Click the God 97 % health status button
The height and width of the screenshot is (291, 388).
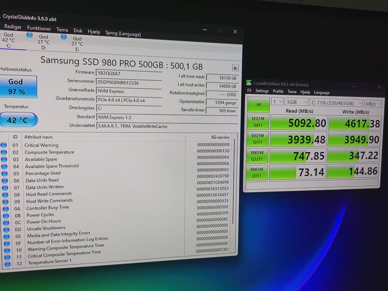[x=18, y=87]
